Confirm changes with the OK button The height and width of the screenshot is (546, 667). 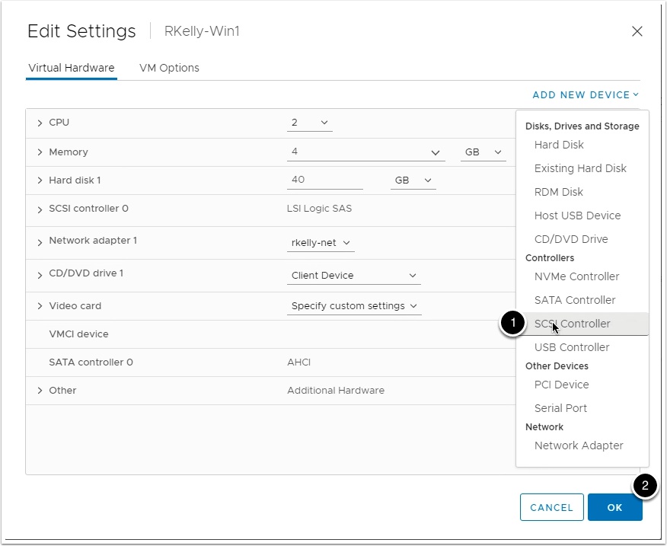point(614,507)
